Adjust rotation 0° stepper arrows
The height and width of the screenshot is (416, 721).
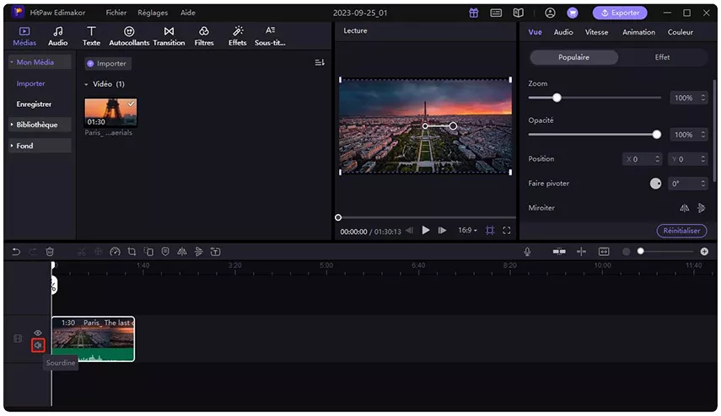703,184
